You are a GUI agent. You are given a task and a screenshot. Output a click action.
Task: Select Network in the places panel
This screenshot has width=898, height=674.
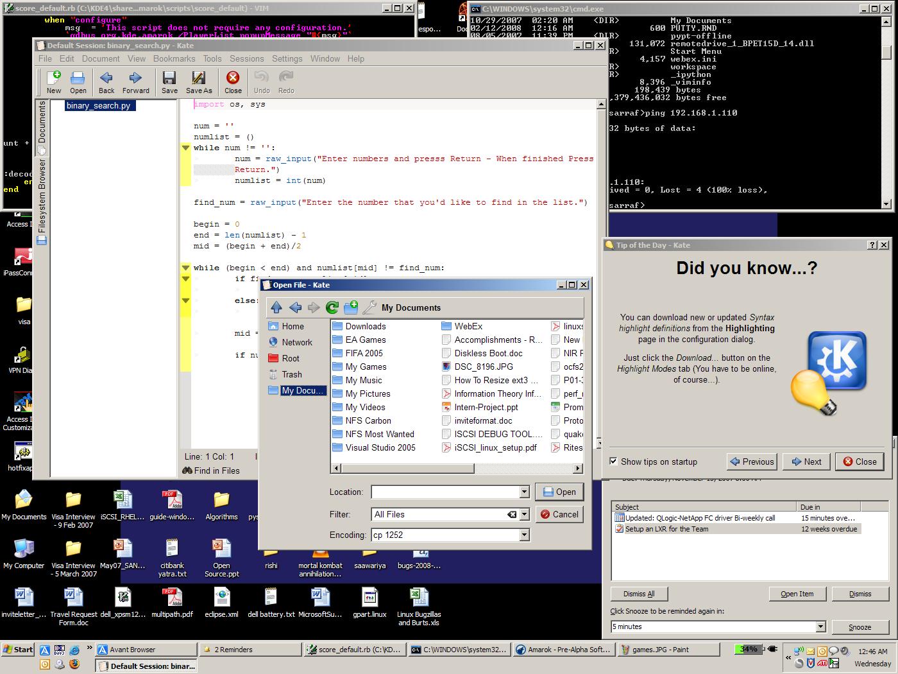tap(290, 342)
